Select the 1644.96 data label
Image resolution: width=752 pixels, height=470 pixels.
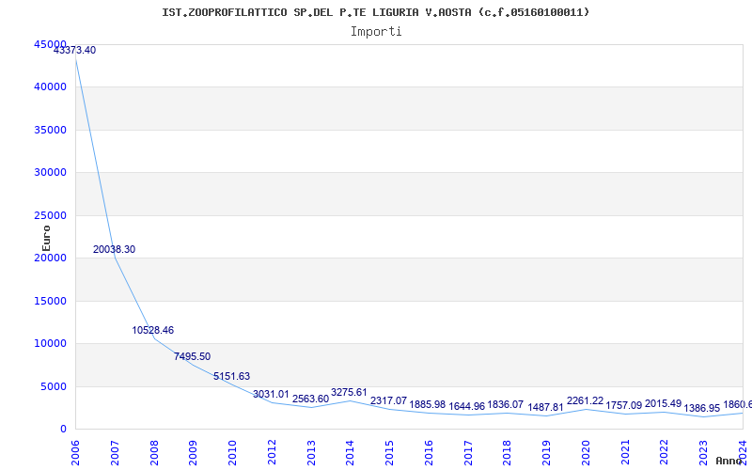466,406
